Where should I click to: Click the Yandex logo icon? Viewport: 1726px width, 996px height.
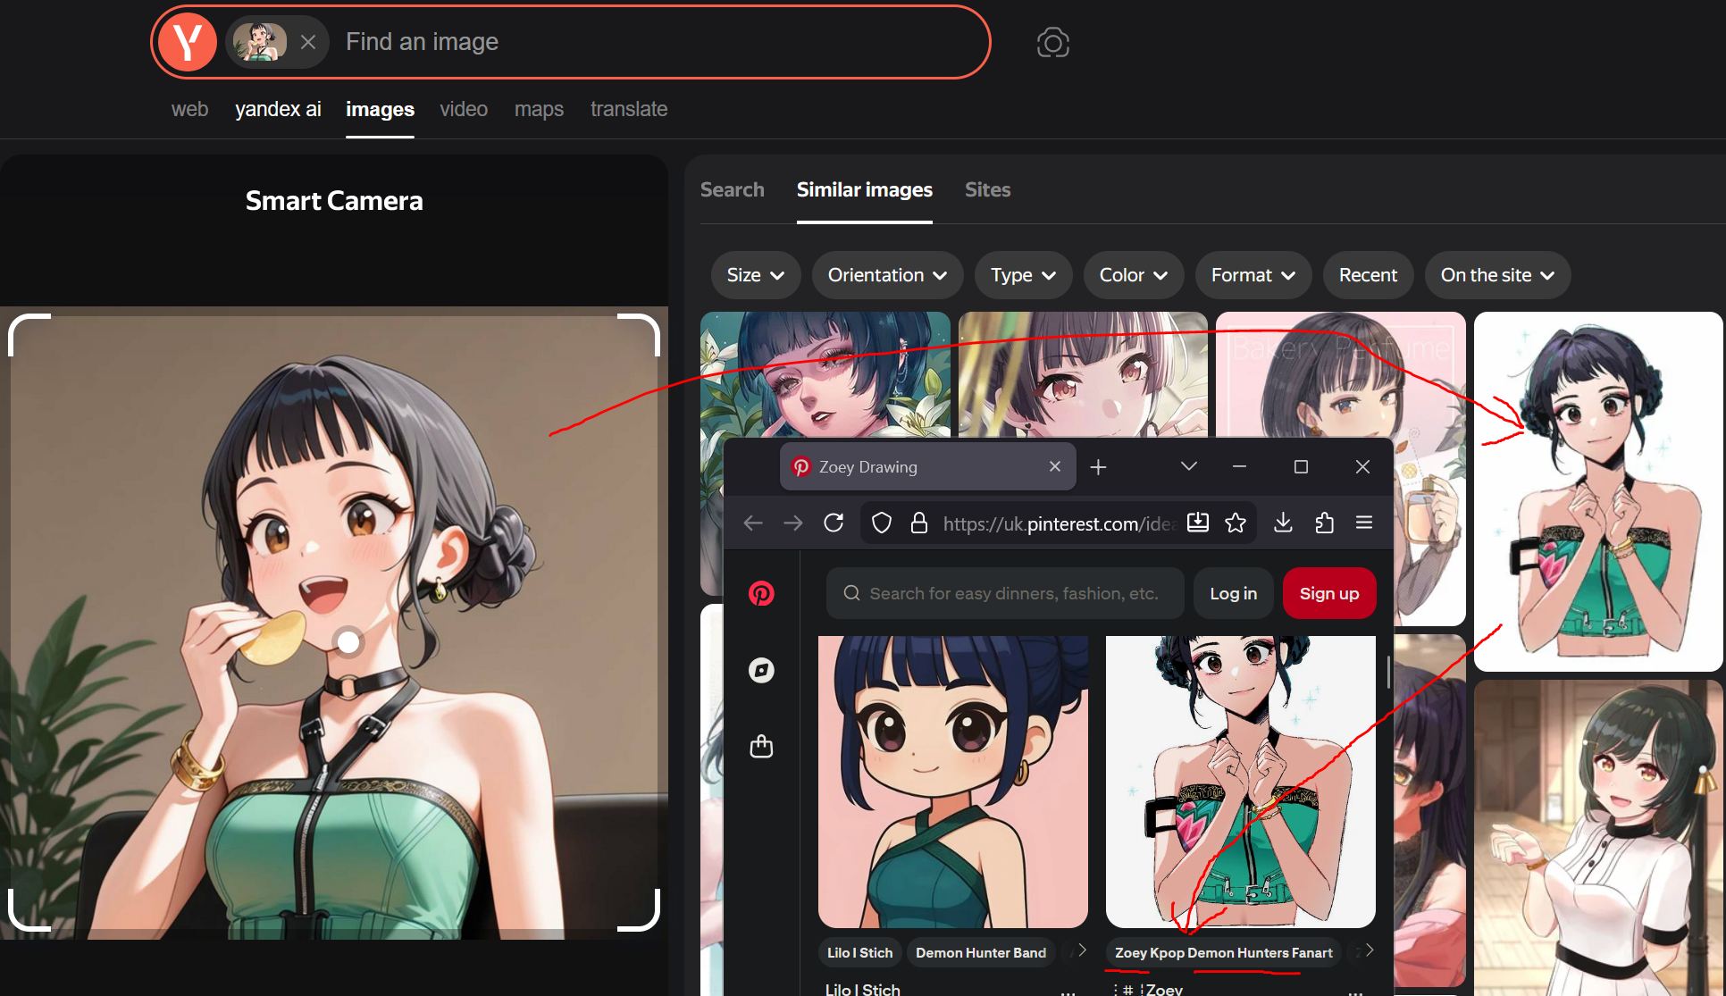(x=188, y=42)
